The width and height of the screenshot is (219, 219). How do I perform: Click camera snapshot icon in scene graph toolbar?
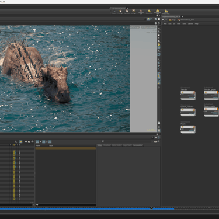pos(29,142)
